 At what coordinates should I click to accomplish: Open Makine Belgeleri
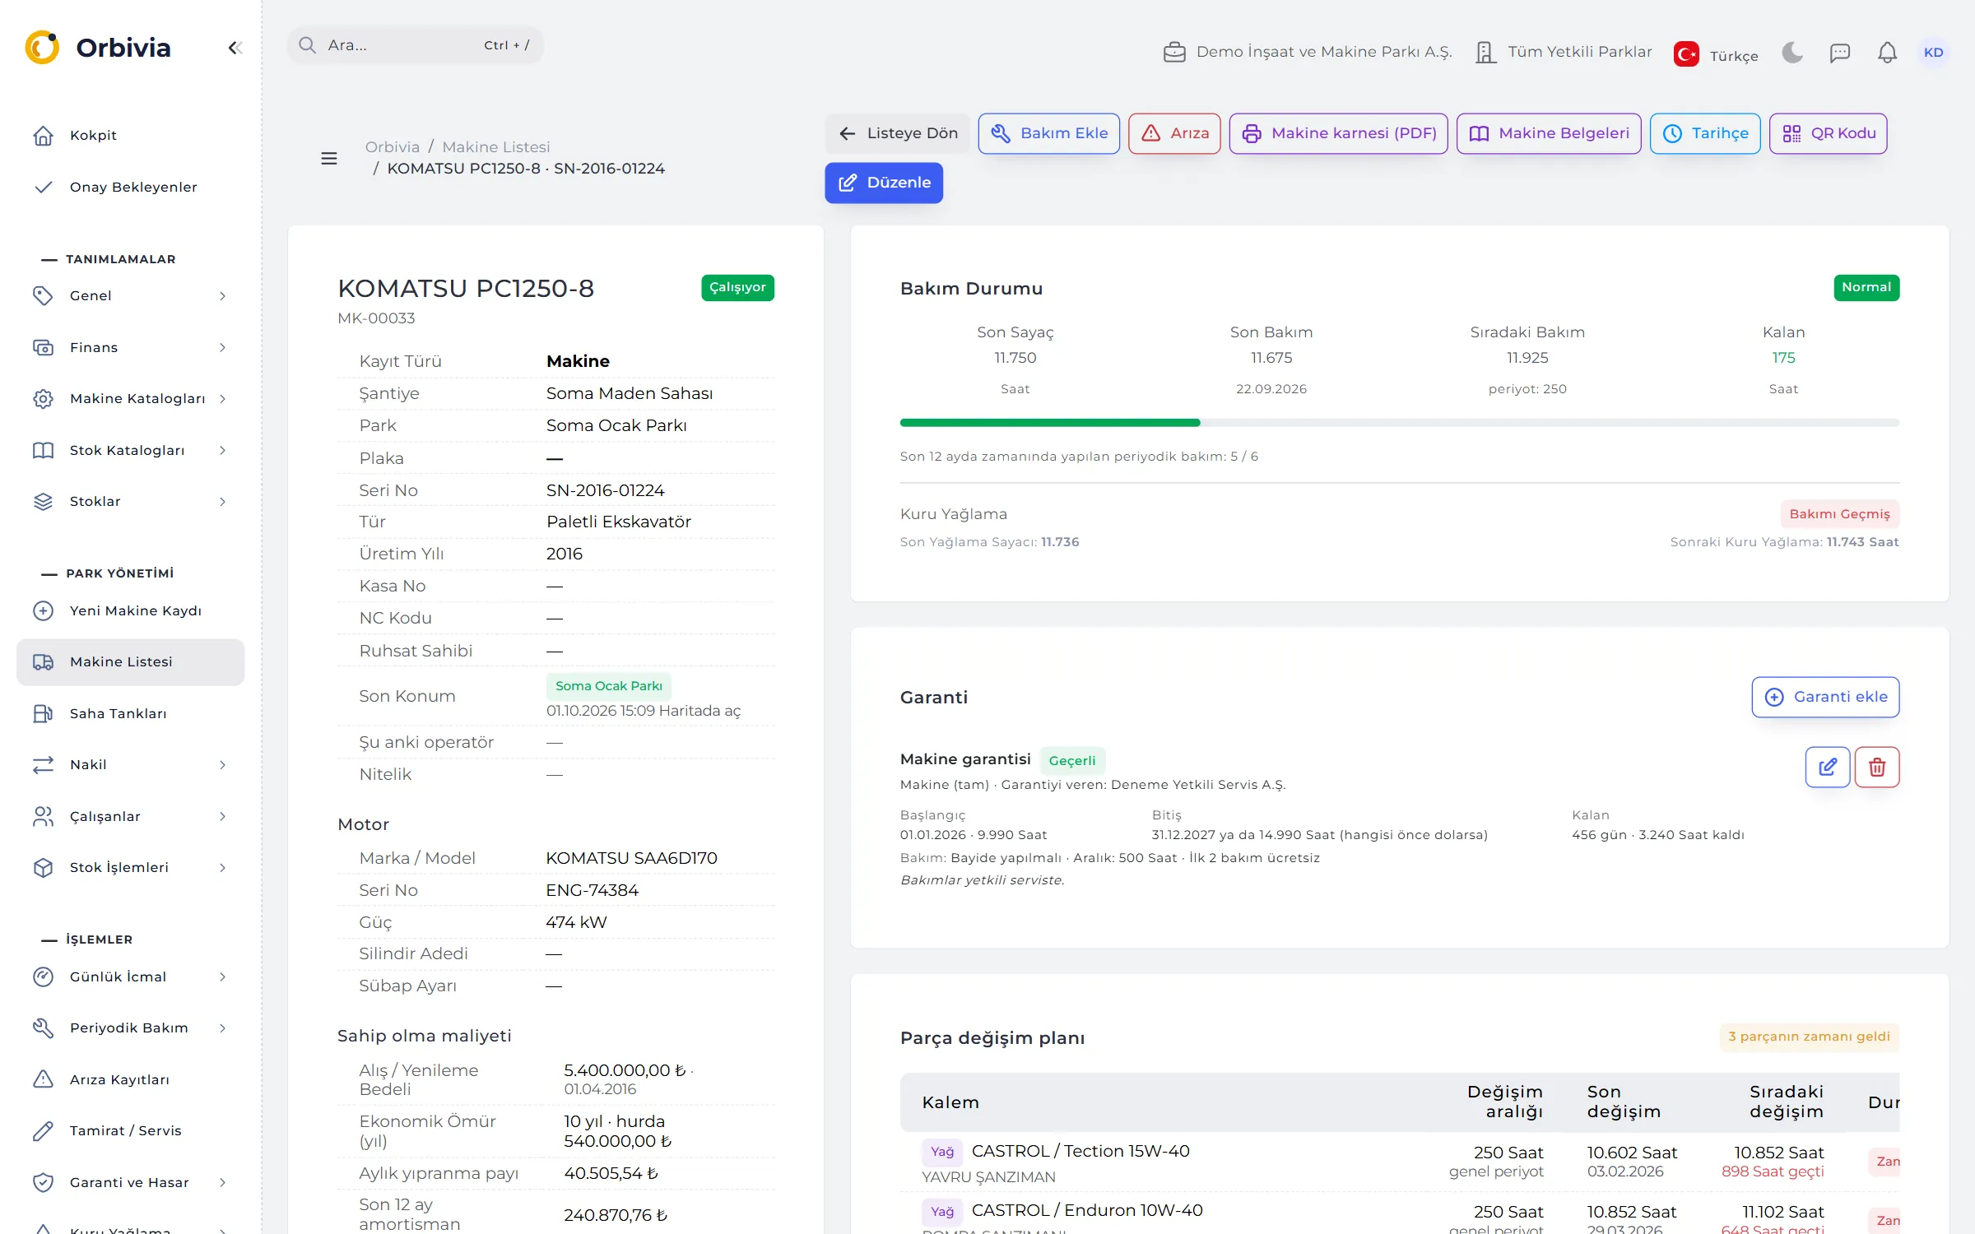1549,133
